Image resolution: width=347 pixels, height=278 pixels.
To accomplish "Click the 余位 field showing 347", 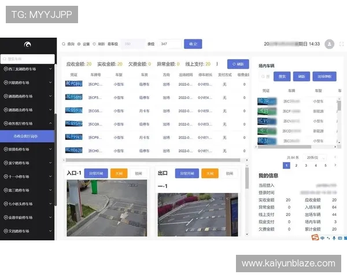I will point(169,44).
